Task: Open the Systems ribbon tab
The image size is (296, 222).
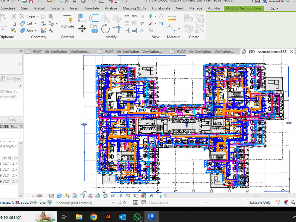Action: click(x=58, y=8)
